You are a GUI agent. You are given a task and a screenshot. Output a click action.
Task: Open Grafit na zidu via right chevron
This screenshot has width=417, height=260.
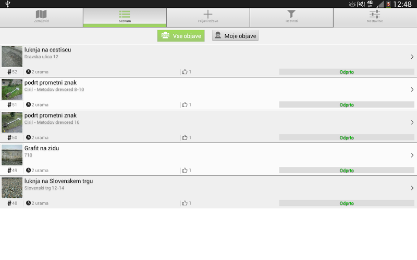pyautogui.click(x=412, y=155)
